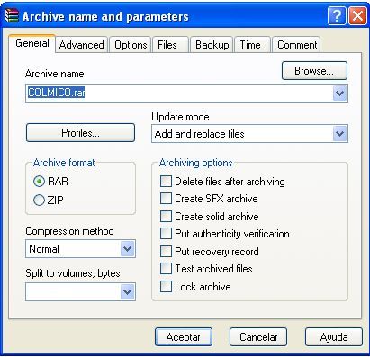Enable Test archived files

[206, 269]
